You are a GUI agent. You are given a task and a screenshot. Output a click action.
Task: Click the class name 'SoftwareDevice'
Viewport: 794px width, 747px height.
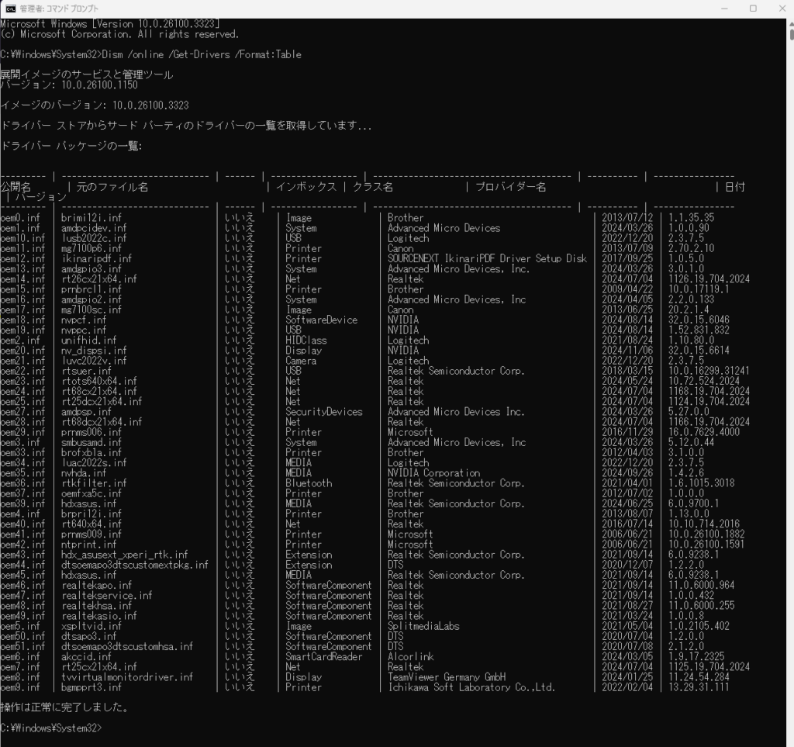click(322, 320)
